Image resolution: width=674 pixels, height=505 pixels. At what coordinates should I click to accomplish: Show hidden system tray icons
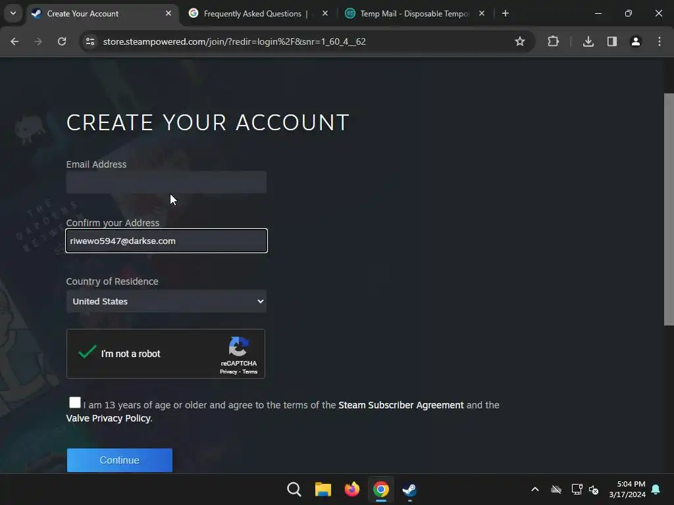click(x=535, y=489)
